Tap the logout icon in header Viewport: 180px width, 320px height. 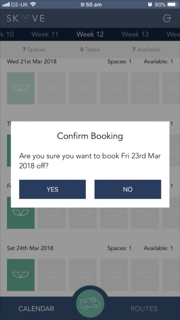[x=167, y=19]
